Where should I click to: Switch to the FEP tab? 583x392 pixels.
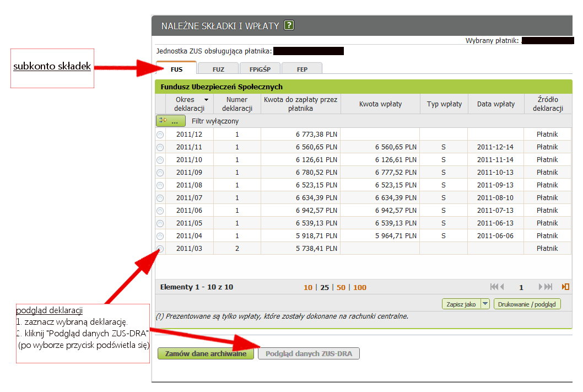coord(302,69)
